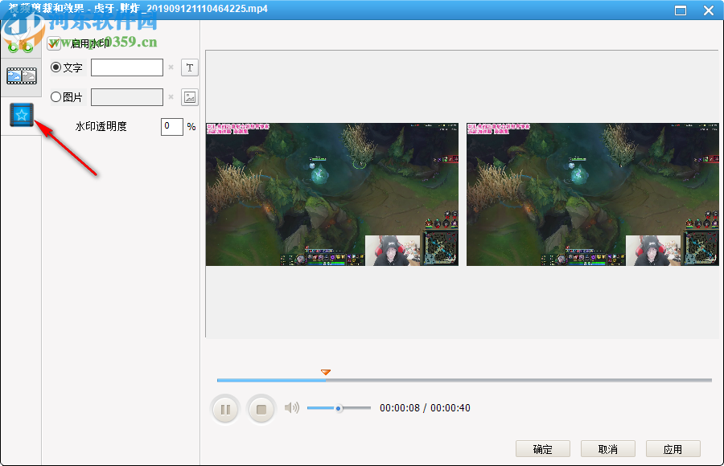Confirm settings with the 确定 button
The width and height of the screenshot is (724, 466).
542,448
